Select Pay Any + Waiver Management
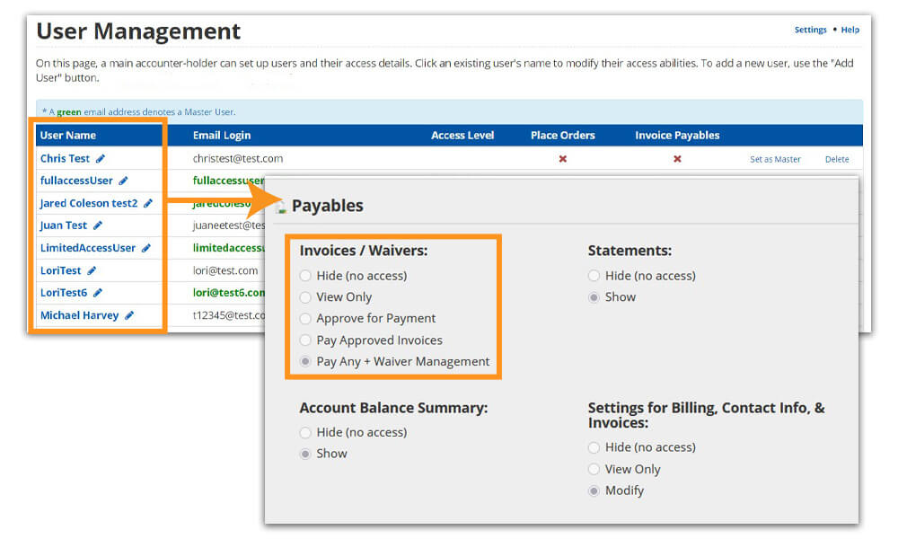 (x=305, y=361)
